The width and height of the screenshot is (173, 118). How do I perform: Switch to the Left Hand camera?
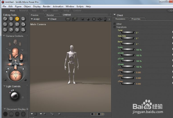pyautogui.click(x=10, y=44)
